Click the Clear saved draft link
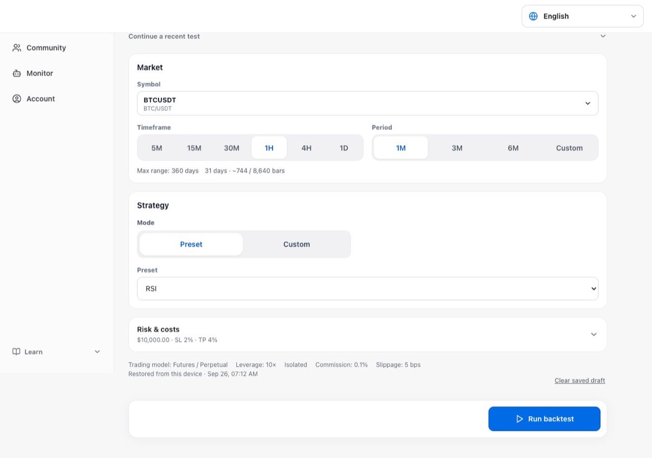 [x=580, y=380]
